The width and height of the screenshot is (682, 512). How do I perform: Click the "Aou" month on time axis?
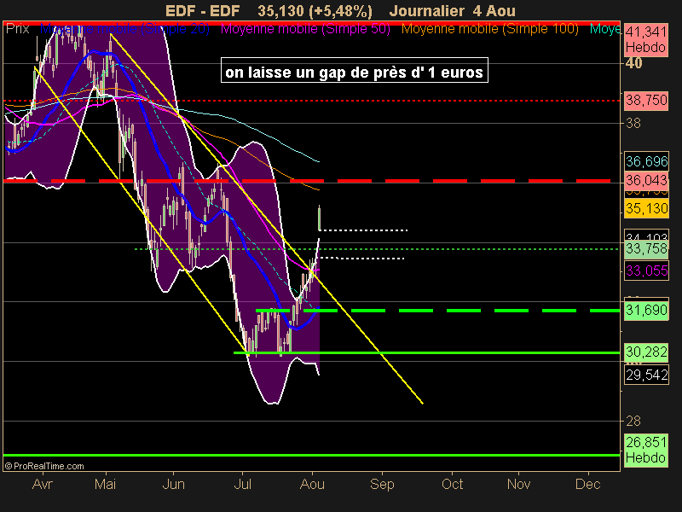312,484
